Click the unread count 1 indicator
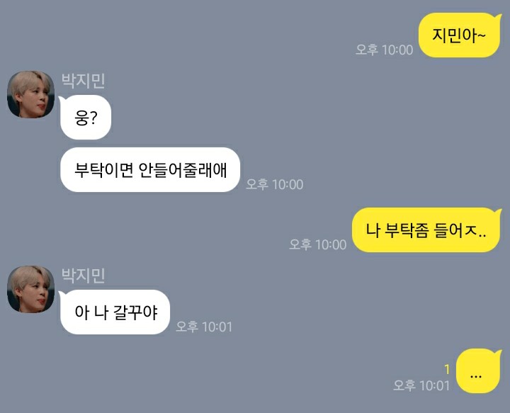 [447, 369]
